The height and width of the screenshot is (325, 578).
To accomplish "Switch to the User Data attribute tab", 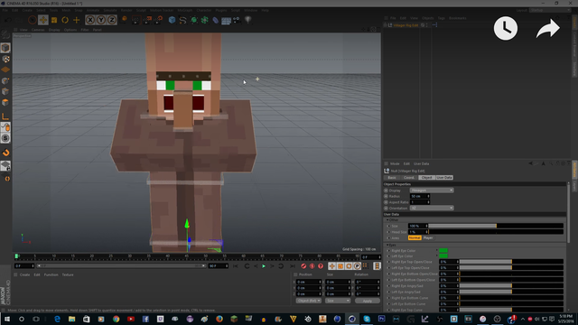I will [x=444, y=178].
